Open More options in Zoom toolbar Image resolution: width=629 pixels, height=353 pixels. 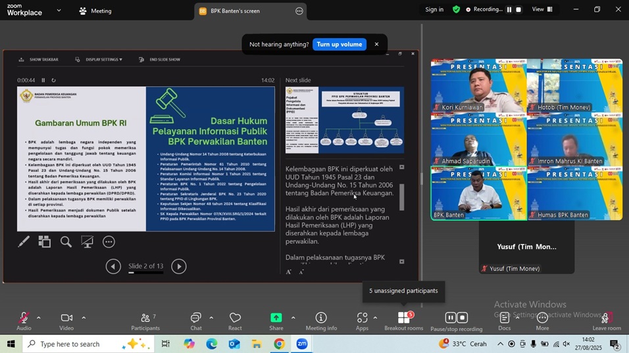542,321
